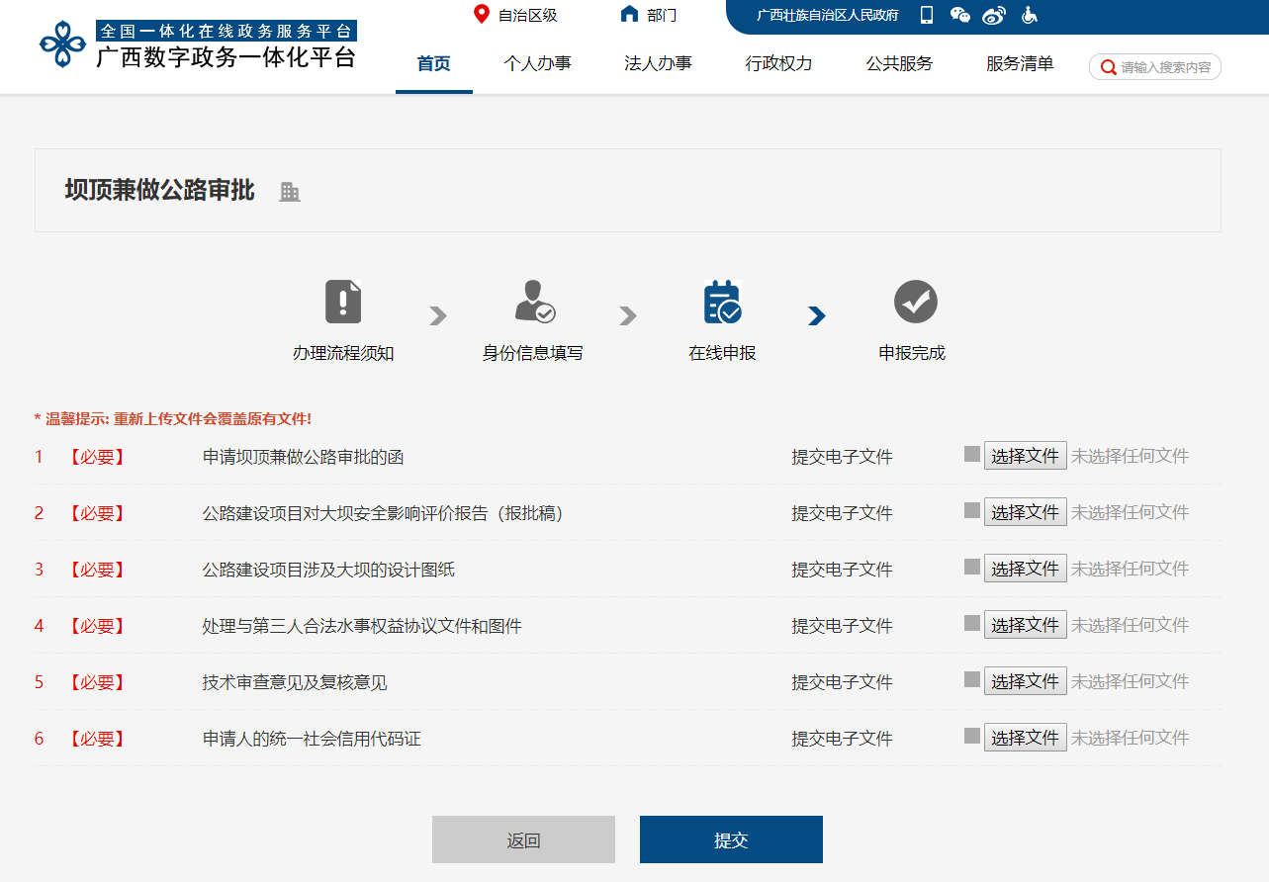
Task: Switch to the 个人办事 nav tab
Action: pyautogui.click(x=537, y=63)
